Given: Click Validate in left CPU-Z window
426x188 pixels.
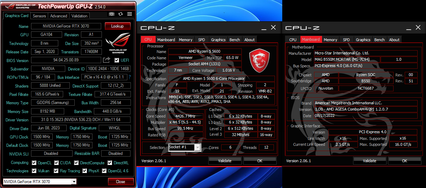Looking at the screenshot, I should pyautogui.click(x=225, y=161).
